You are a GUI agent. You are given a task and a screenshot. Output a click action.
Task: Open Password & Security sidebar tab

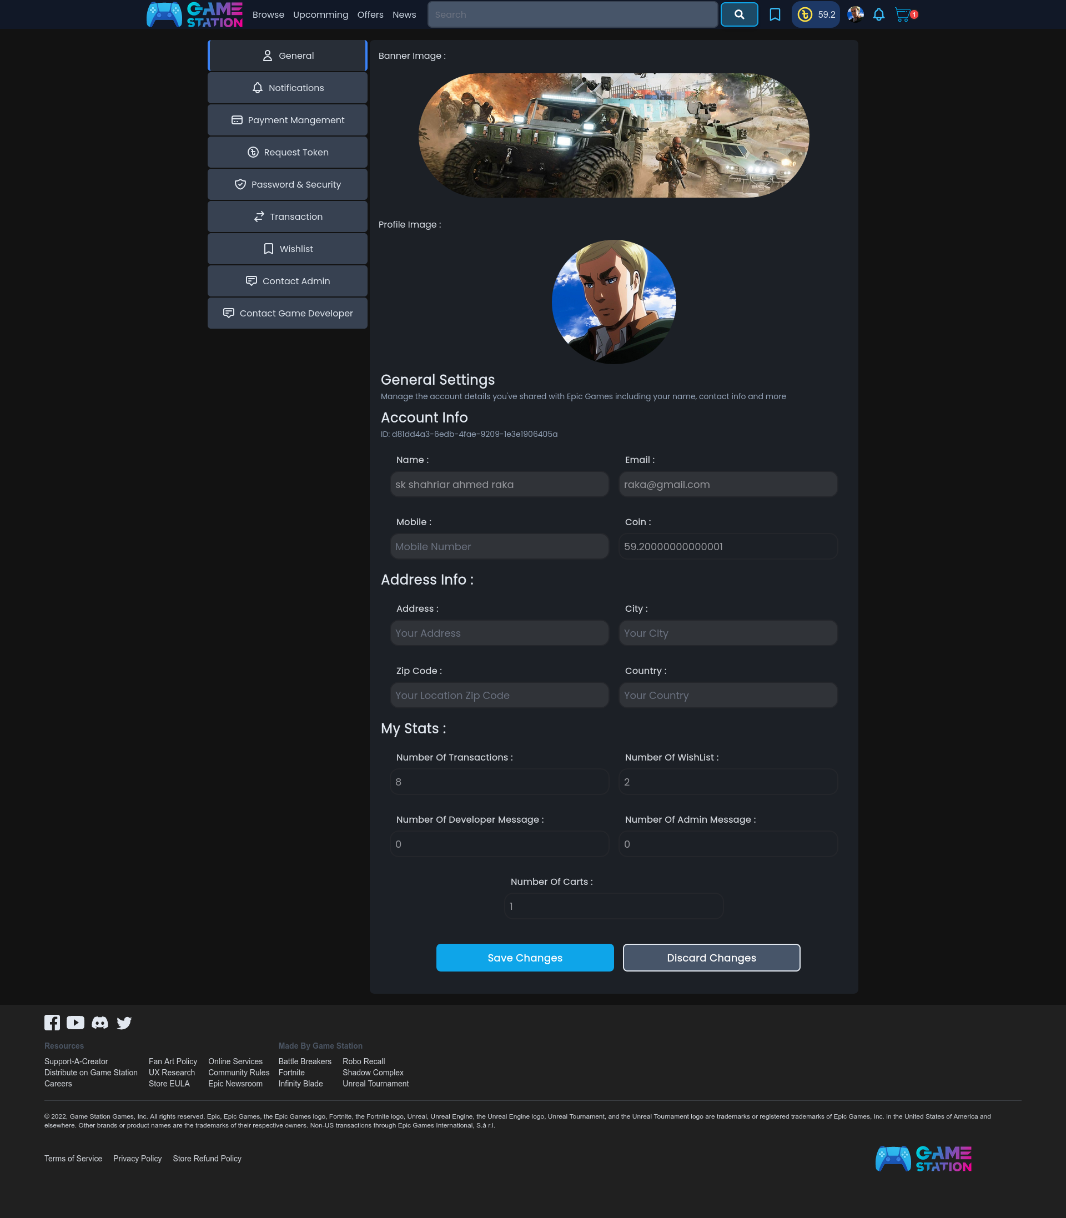coord(288,184)
